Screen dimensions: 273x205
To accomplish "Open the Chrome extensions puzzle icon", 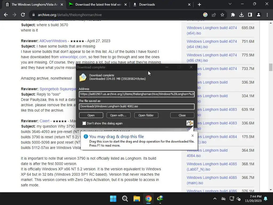I will pyautogui.click(x=233, y=15).
